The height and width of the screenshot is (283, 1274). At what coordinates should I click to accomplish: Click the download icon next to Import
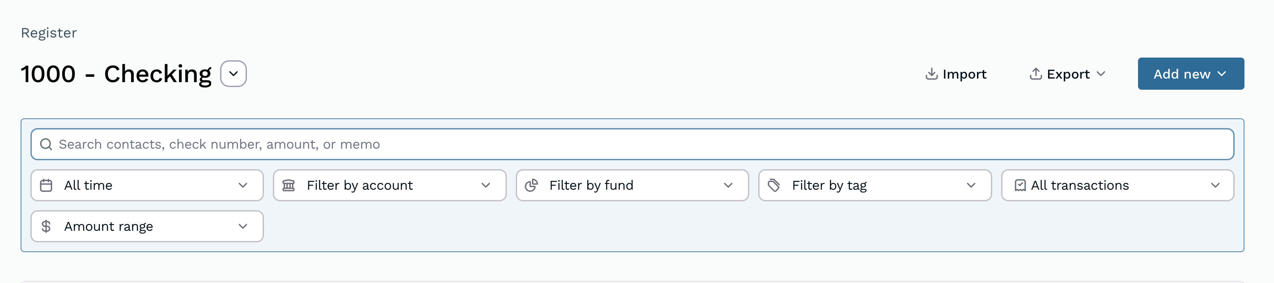point(932,74)
